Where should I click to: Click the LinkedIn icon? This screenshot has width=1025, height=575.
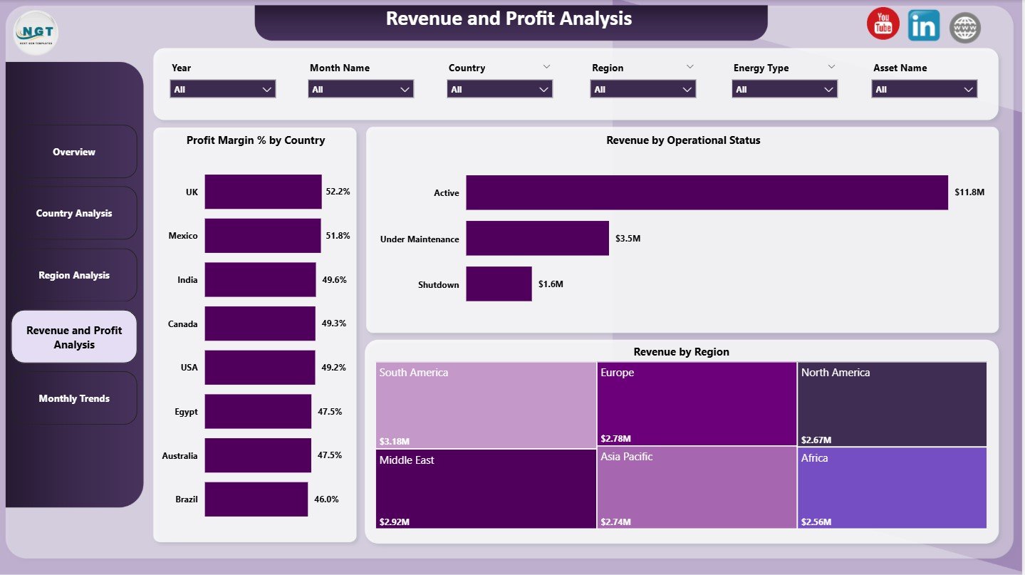click(924, 26)
